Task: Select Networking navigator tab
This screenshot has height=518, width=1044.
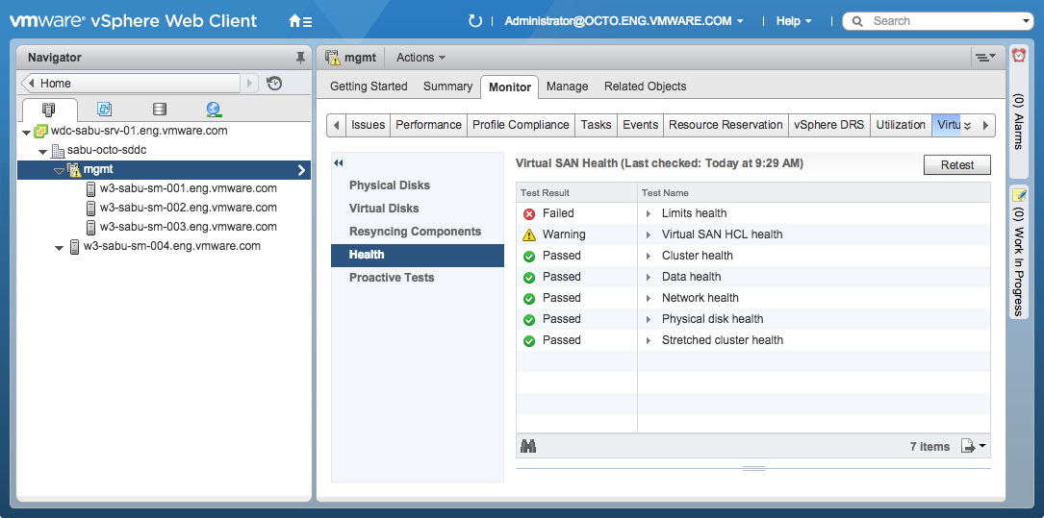Action: click(214, 109)
